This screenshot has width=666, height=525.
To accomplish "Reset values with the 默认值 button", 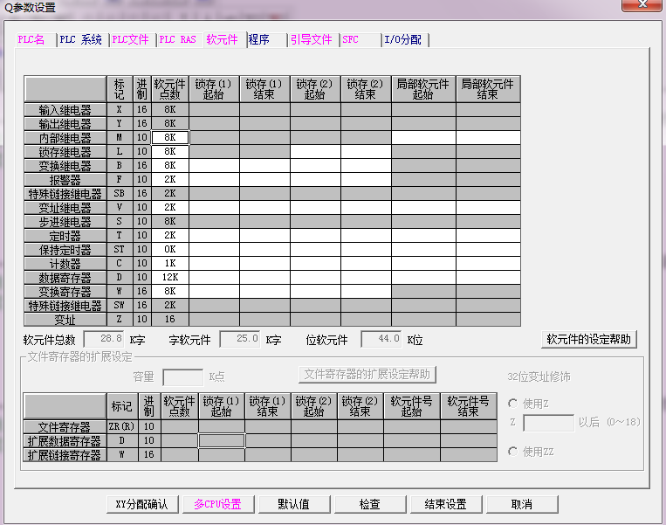I will pyautogui.click(x=293, y=504).
